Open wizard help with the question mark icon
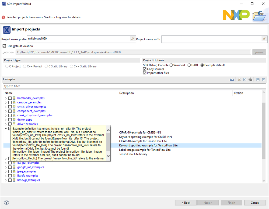 [6, 202]
